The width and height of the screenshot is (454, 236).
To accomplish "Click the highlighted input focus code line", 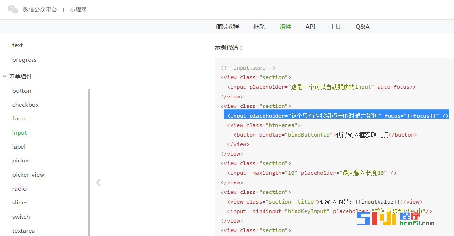I will click(337, 116).
